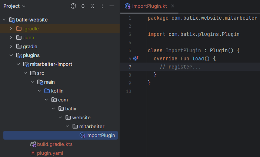
Task: Select the kotlin source folder
Action: point(58,91)
